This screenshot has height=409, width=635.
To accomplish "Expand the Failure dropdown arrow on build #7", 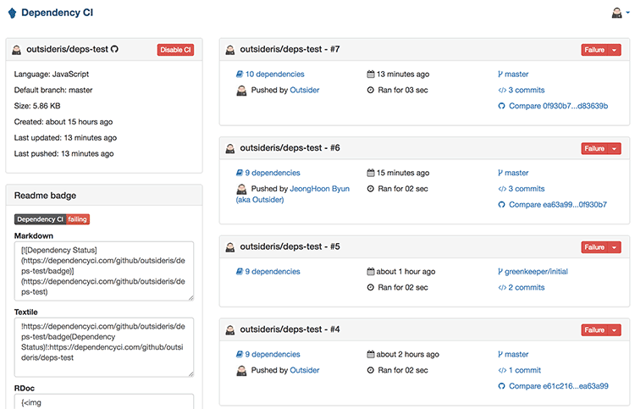I will point(615,49).
